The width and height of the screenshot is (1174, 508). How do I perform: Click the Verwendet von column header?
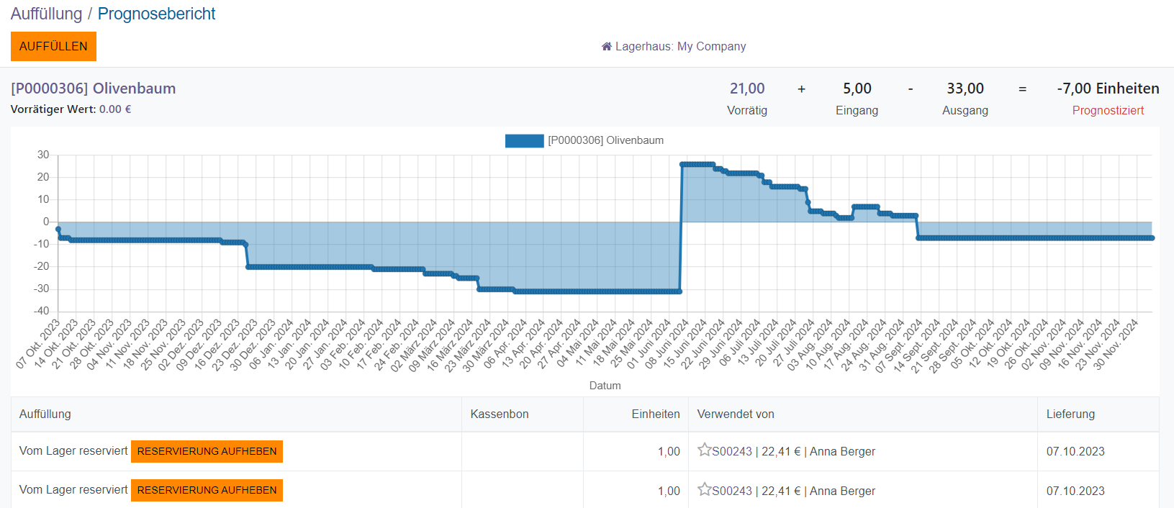(x=735, y=414)
